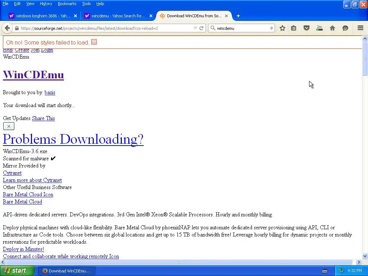The width and height of the screenshot is (368, 276).
Task: Click the vertical scrollbar thumb
Action: click(365, 59)
